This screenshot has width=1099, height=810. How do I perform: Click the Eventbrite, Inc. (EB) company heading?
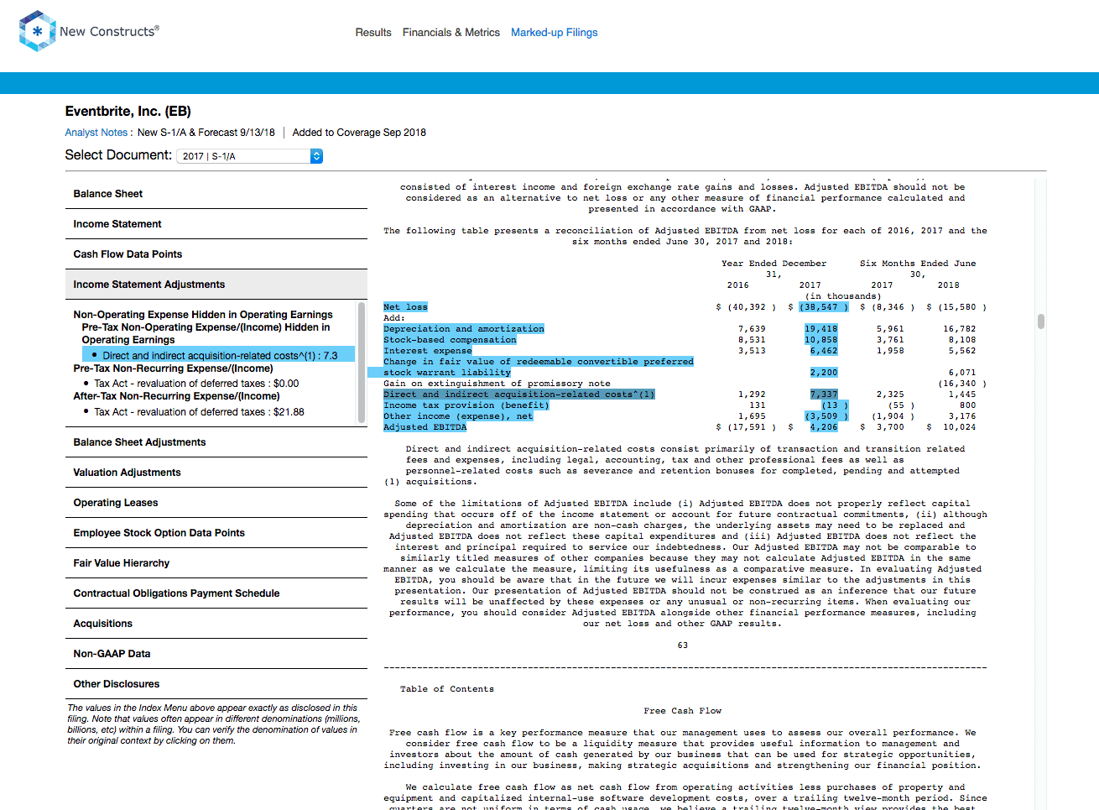pyautogui.click(x=128, y=112)
